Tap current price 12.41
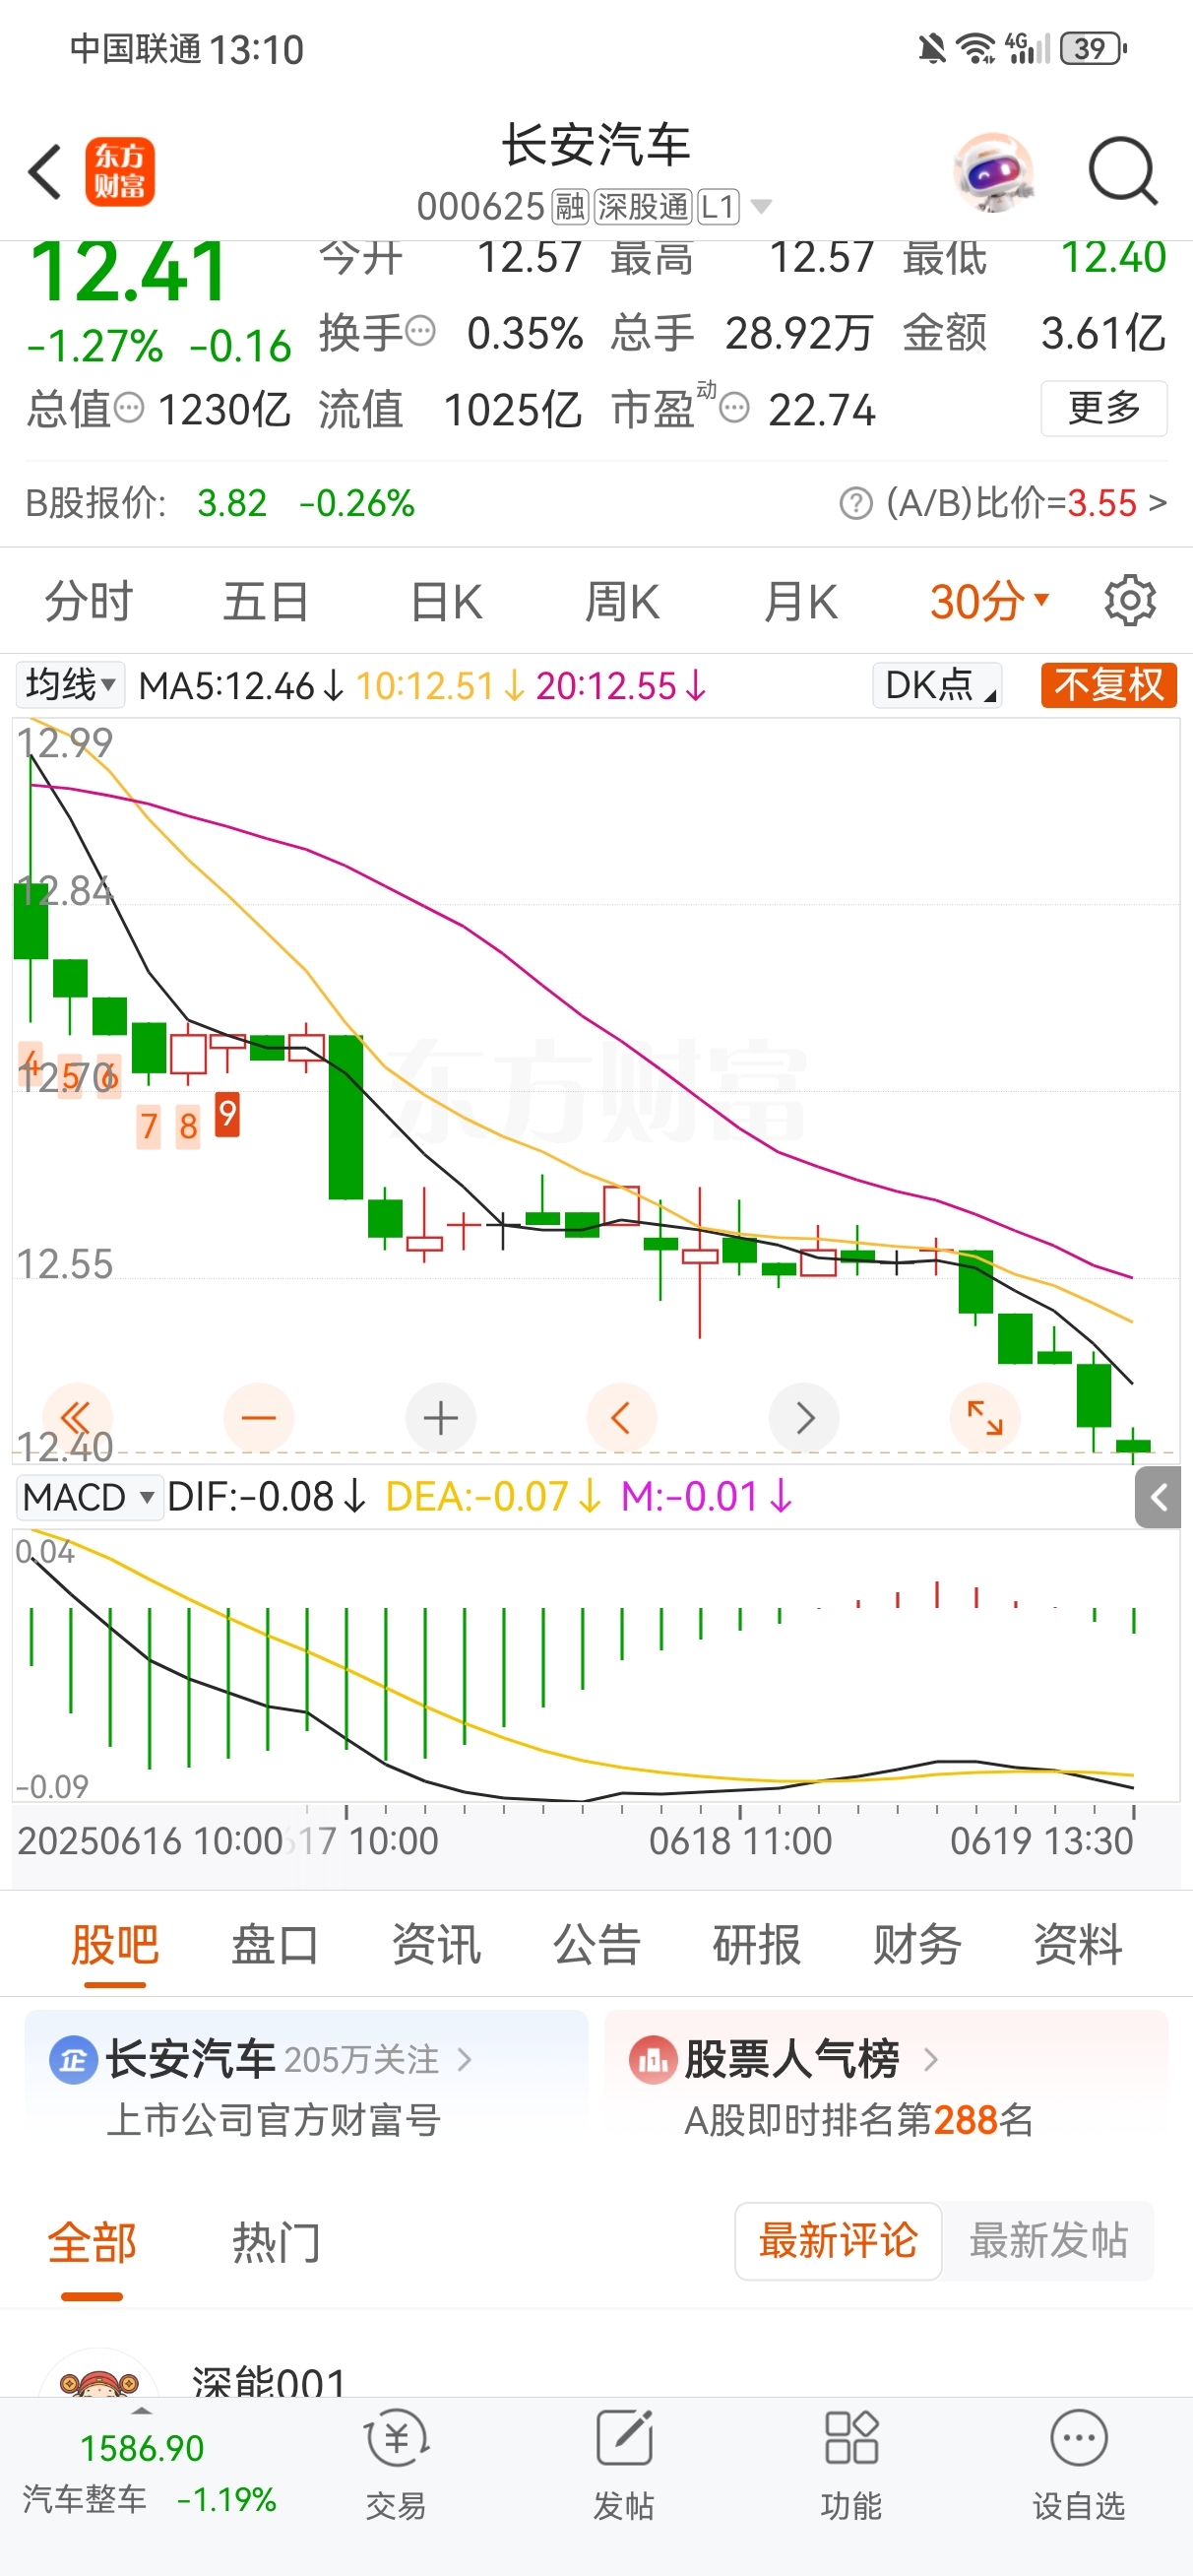The image size is (1193, 2576). (x=128, y=272)
